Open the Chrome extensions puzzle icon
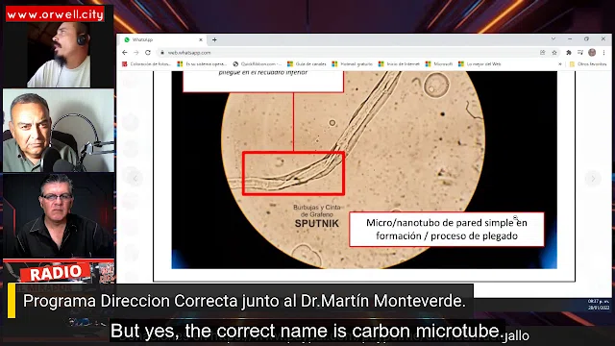 (x=568, y=53)
